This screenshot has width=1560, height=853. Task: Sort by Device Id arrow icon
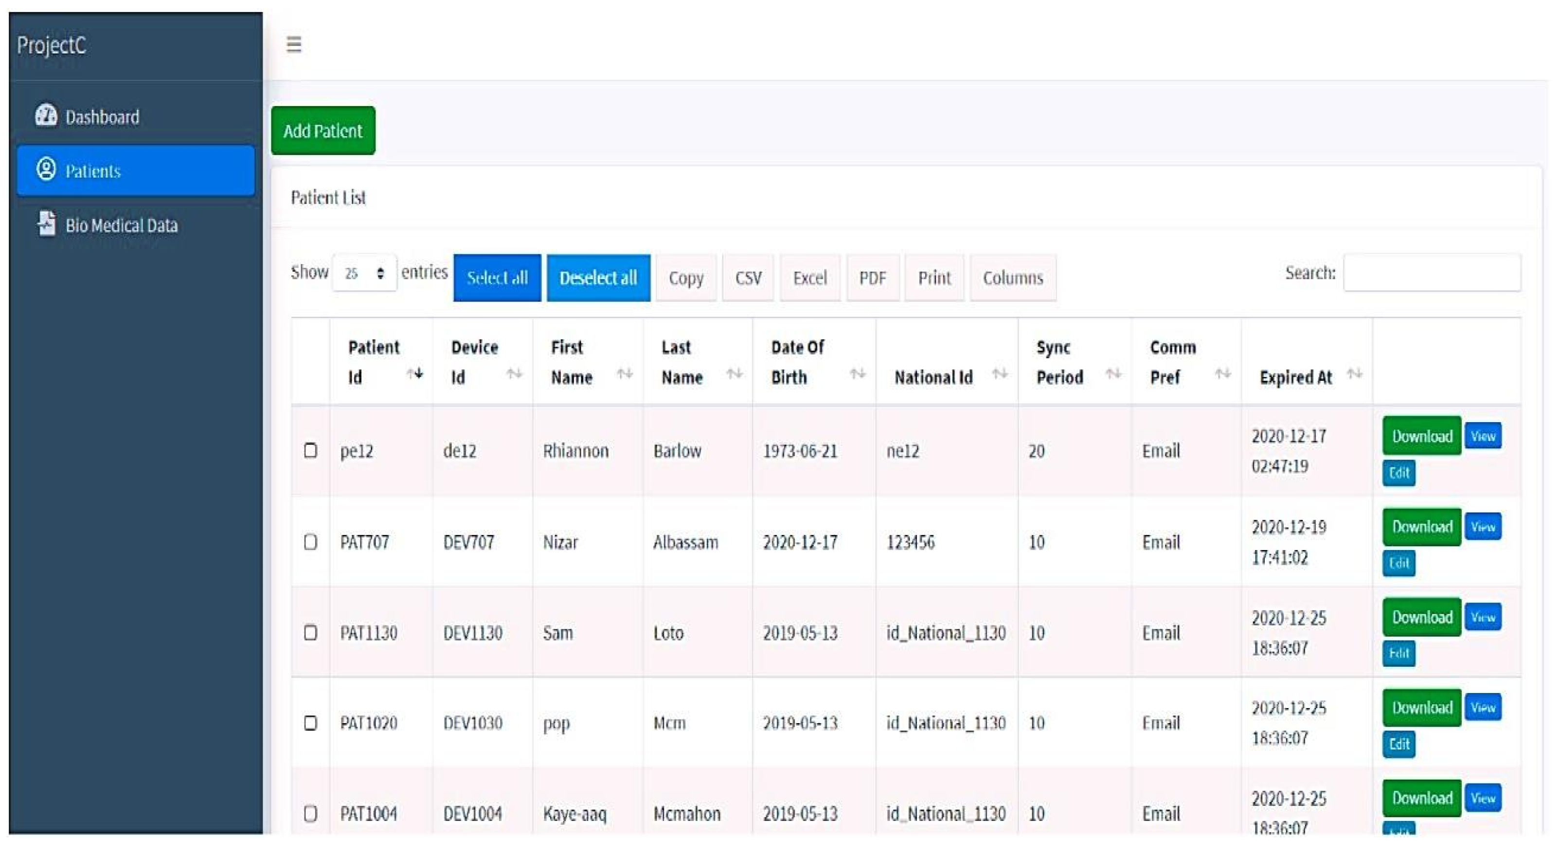pos(514,373)
